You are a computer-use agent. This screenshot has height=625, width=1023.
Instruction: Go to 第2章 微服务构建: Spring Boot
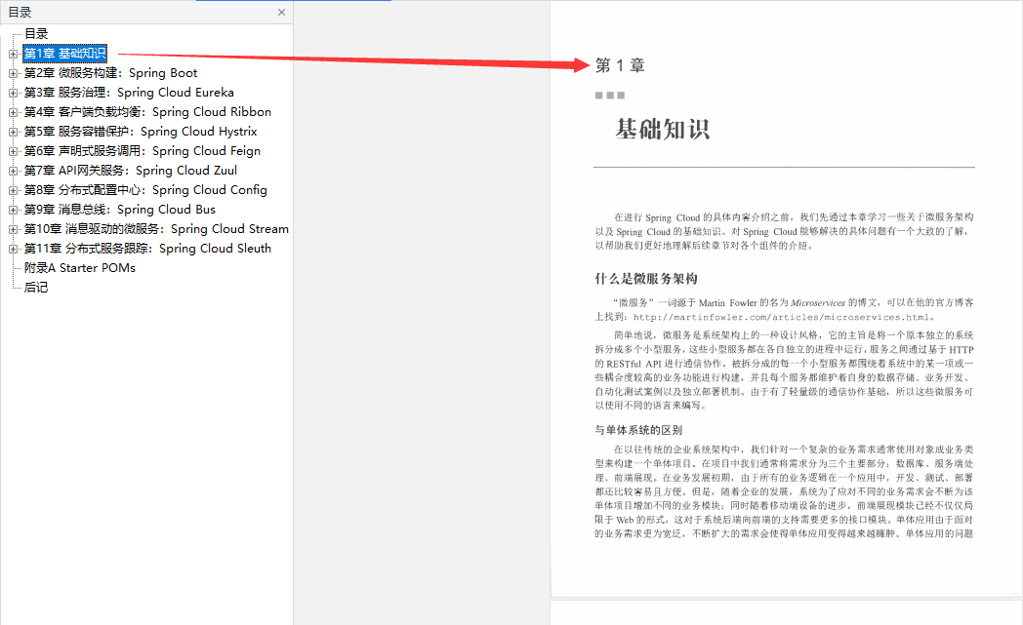(110, 73)
